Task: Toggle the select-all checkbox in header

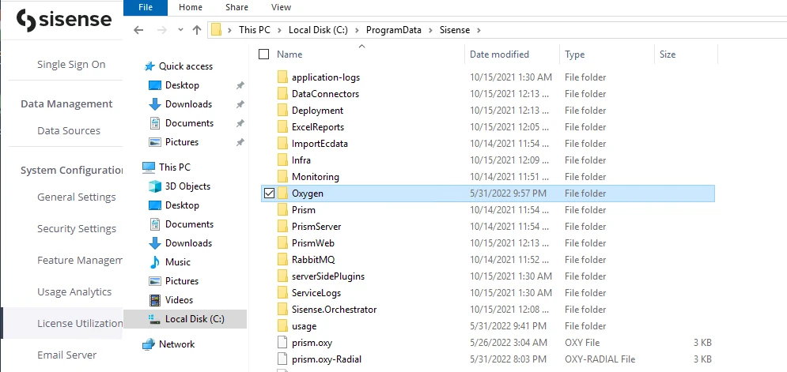Action: click(263, 54)
